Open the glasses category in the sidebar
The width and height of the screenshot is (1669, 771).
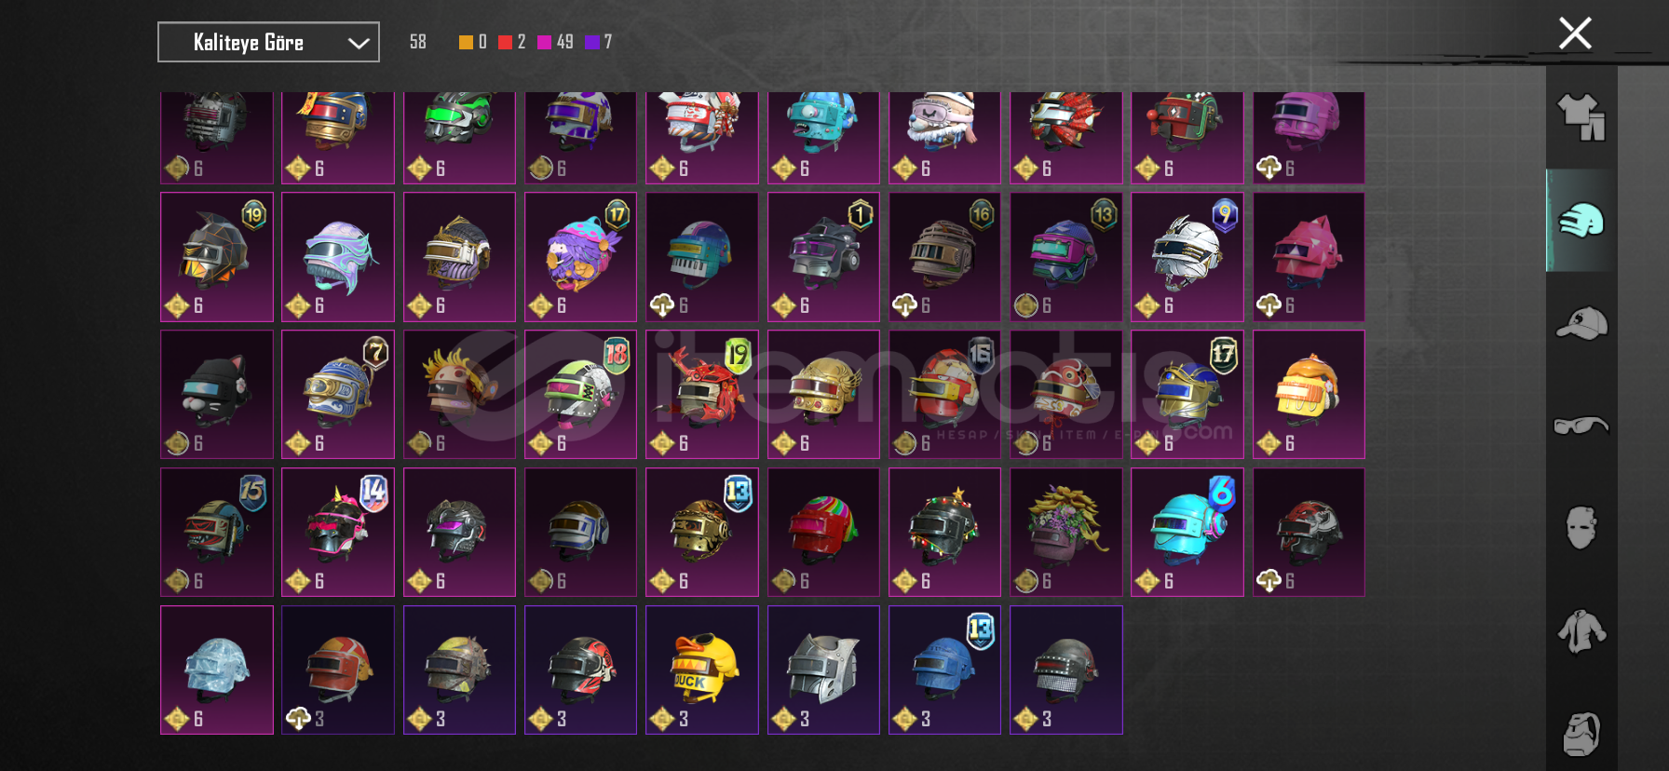(x=1581, y=426)
